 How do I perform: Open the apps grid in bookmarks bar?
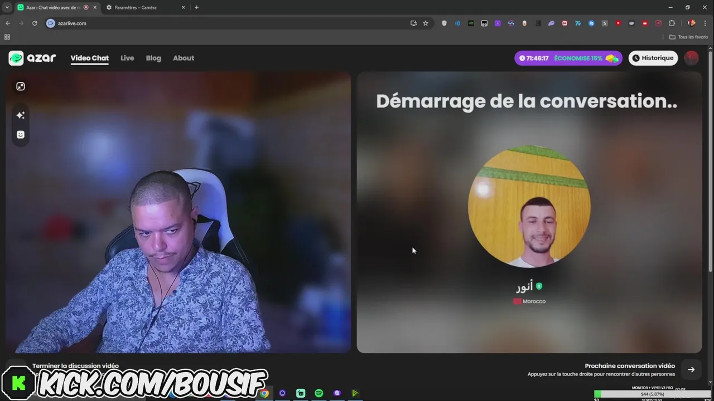(7, 37)
